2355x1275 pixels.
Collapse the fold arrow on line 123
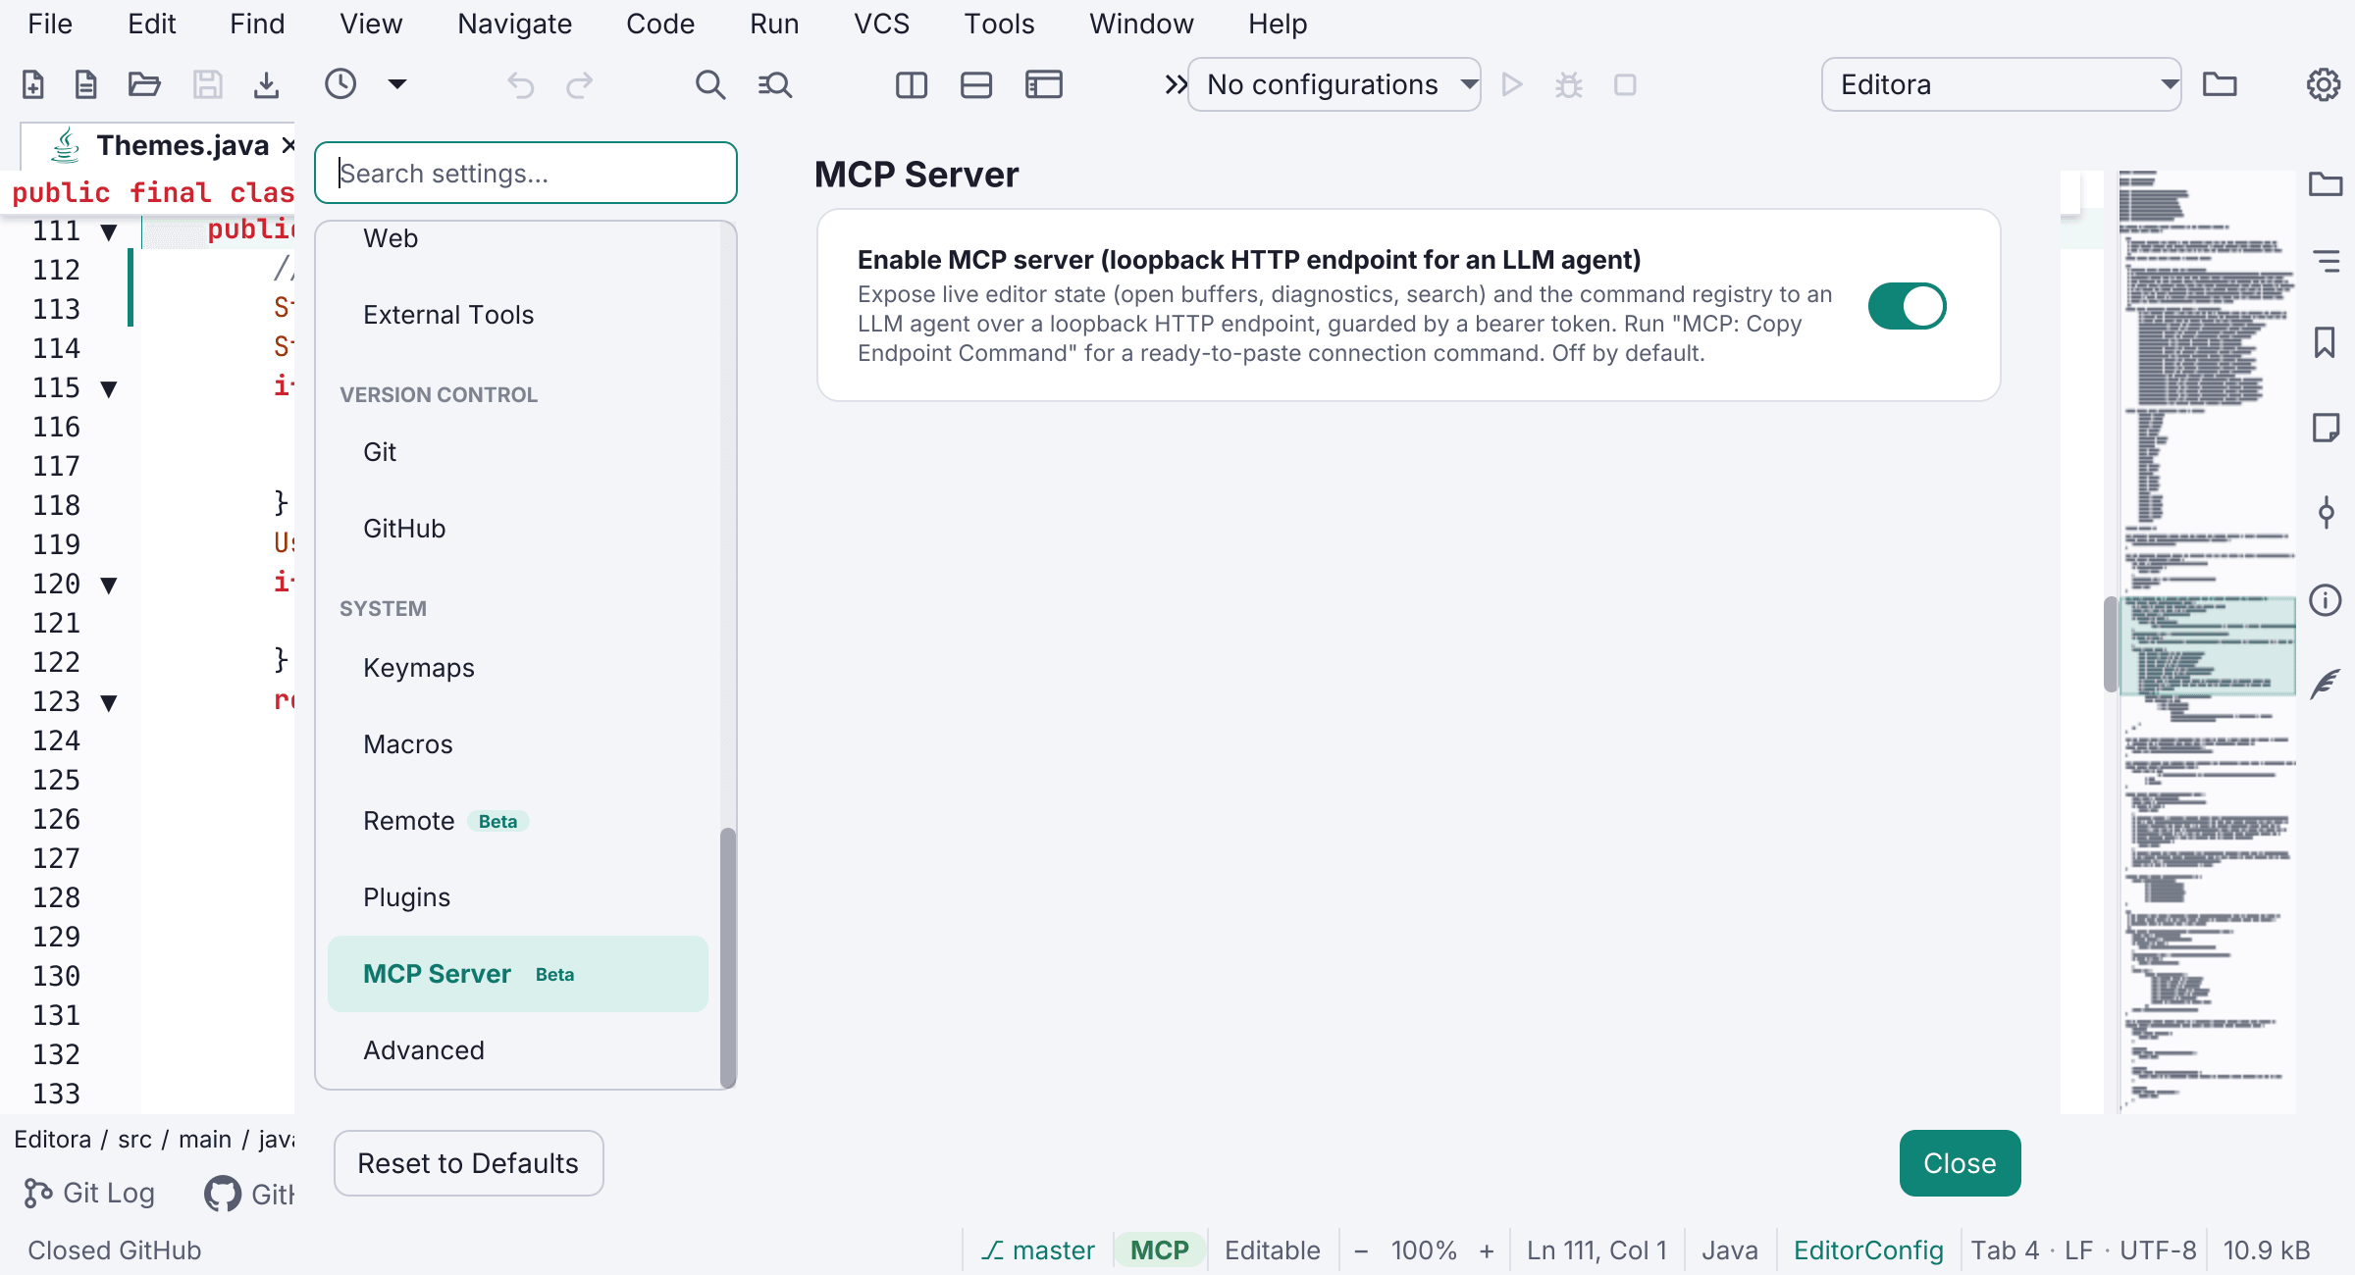(109, 702)
